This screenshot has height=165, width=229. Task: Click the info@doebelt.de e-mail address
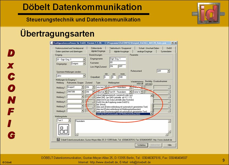(140, 162)
